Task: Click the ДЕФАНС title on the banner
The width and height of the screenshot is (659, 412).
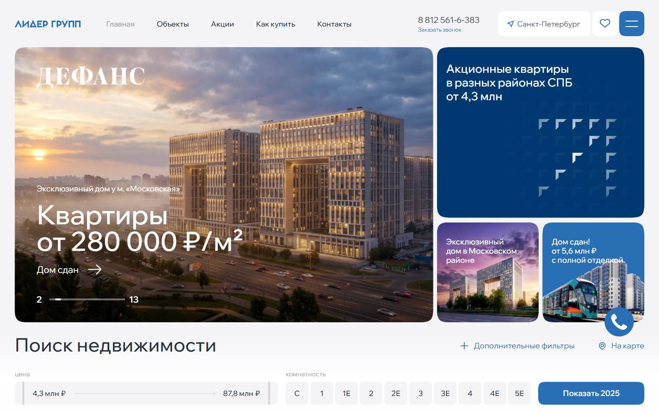Action: pos(91,76)
